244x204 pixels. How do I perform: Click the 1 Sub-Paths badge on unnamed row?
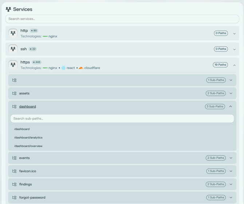click(x=216, y=80)
